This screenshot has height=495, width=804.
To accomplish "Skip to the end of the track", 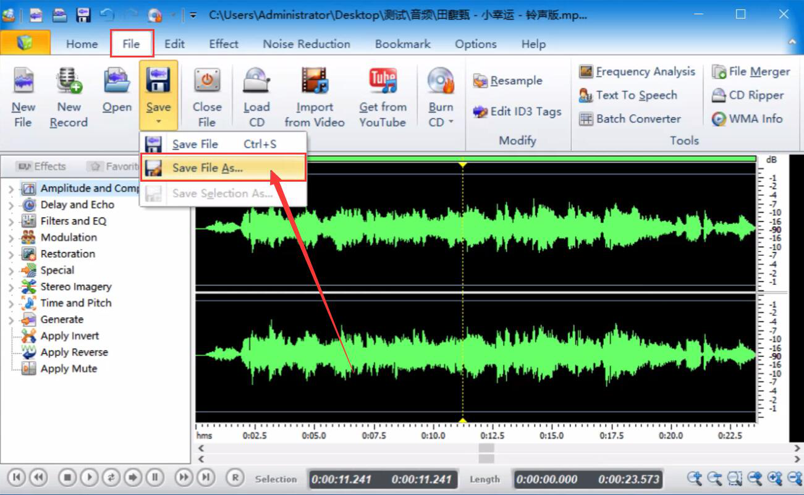I will point(206,477).
